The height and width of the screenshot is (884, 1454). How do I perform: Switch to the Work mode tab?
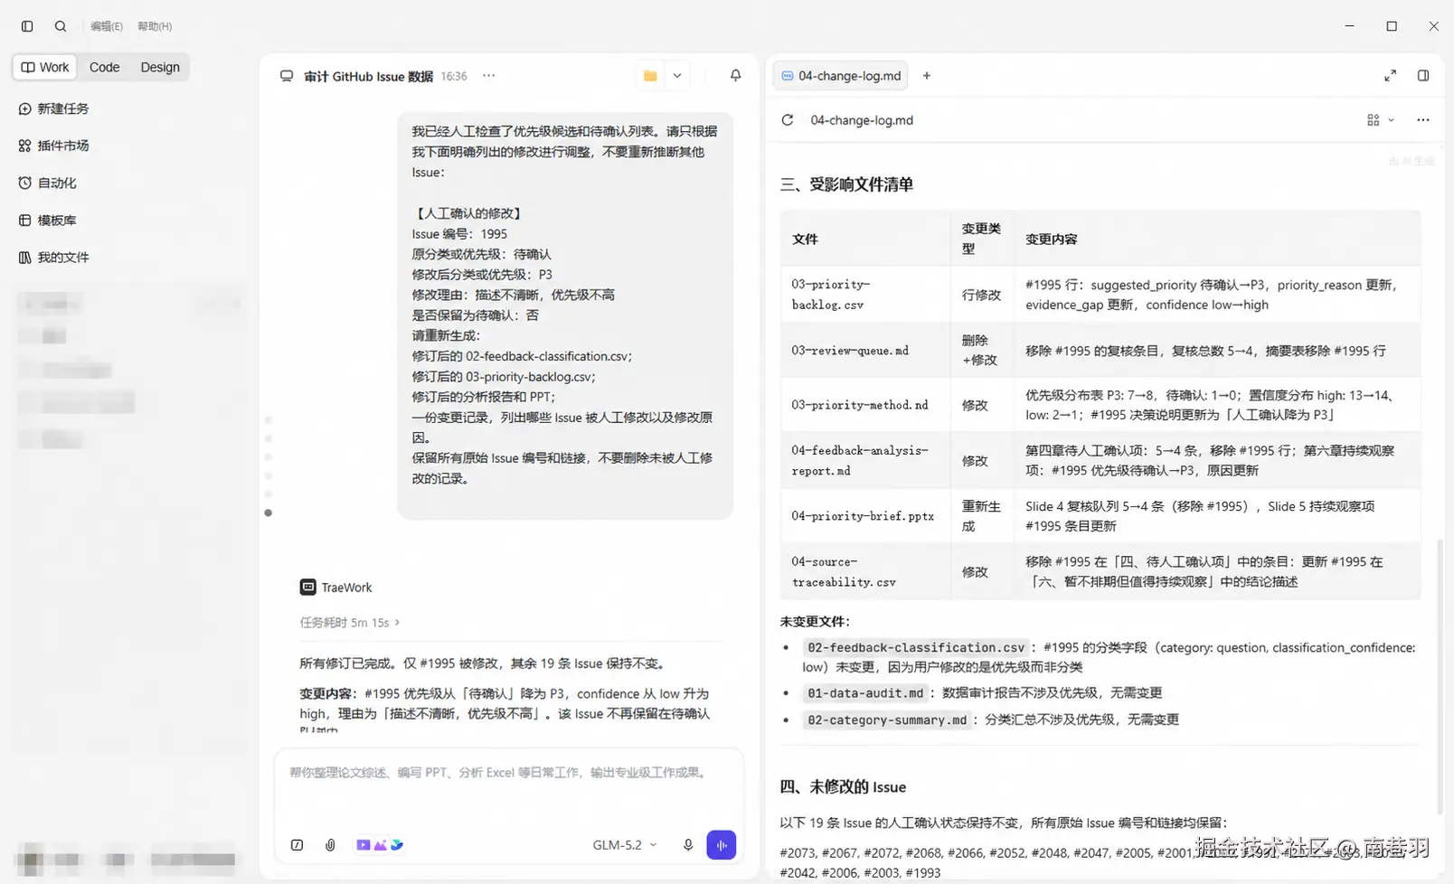(x=45, y=67)
